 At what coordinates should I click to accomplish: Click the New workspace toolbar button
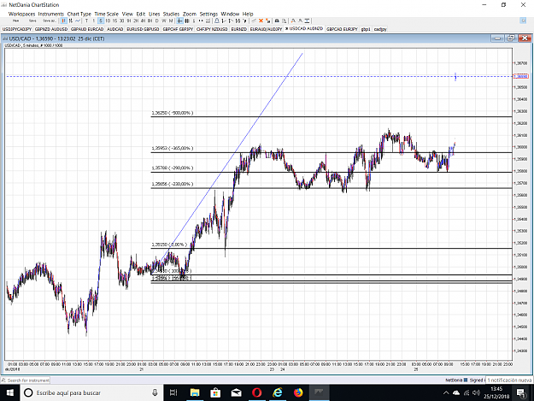(16, 21)
